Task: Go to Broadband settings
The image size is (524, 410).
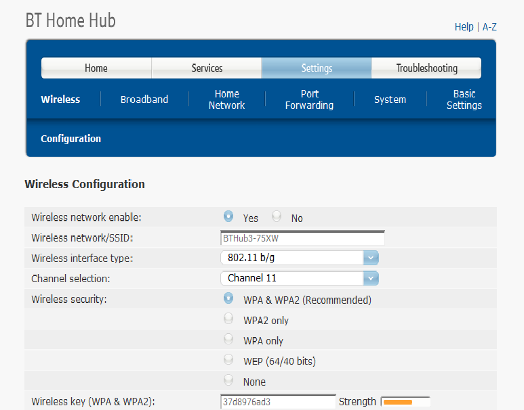Action: pyautogui.click(x=144, y=99)
